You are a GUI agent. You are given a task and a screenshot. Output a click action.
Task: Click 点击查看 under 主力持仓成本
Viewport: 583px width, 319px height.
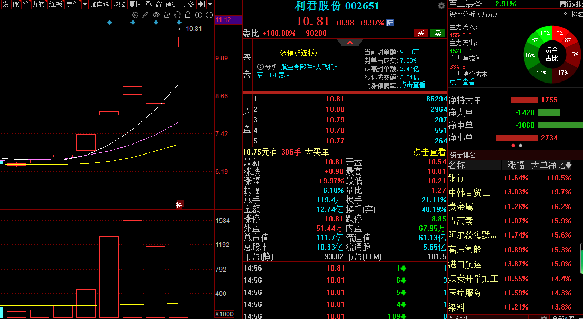tap(462, 81)
